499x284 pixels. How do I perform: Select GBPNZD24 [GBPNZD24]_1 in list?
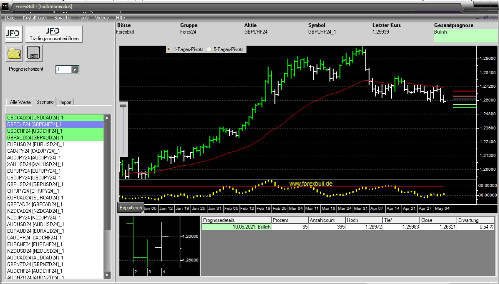tap(55, 264)
